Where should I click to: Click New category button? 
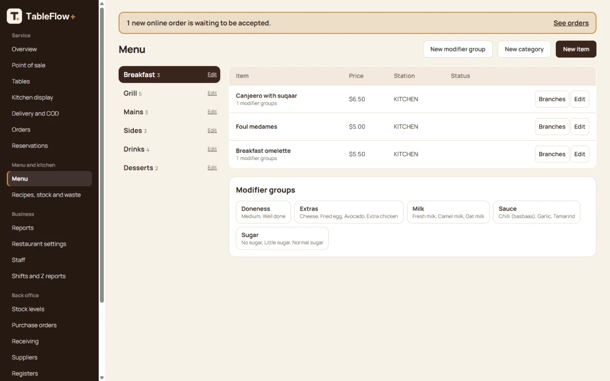point(524,49)
